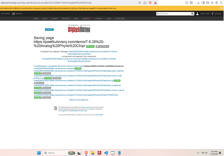This screenshot has width=224, height=156.
Task: Click the Brave Rewards triangle icon
Action: (x=155, y=3)
